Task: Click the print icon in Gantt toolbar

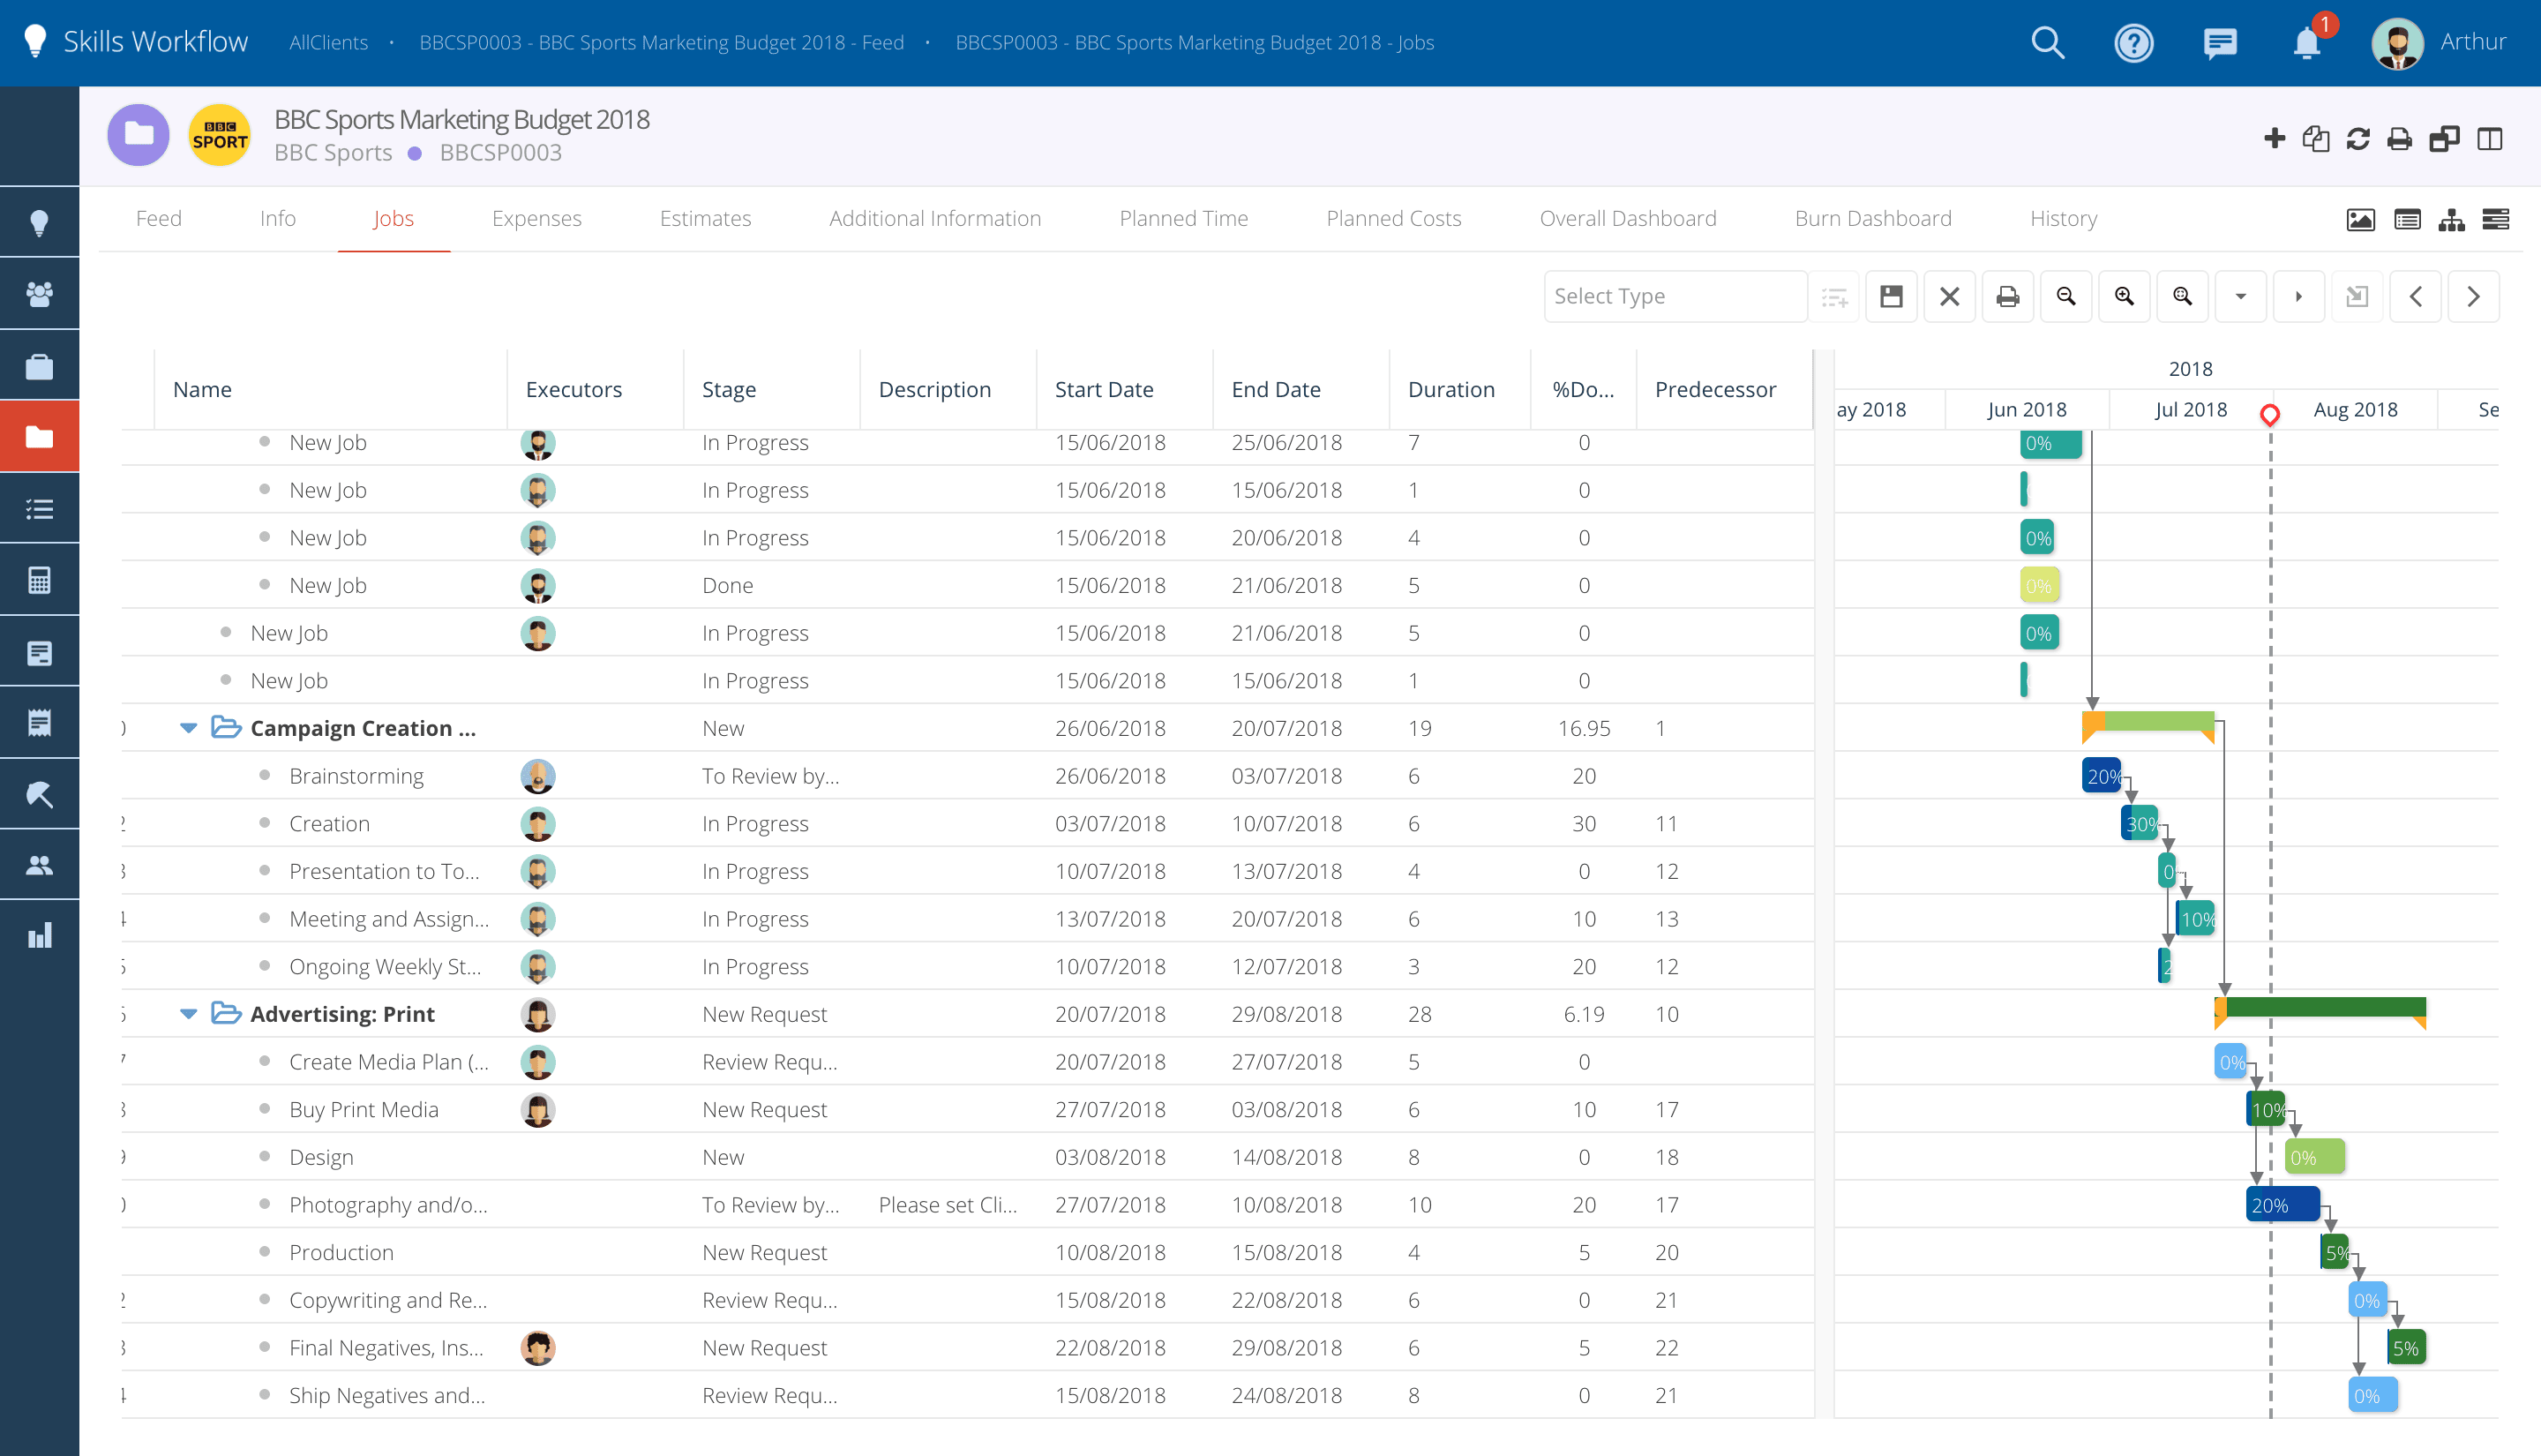Action: pyautogui.click(x=2007, y=297)
